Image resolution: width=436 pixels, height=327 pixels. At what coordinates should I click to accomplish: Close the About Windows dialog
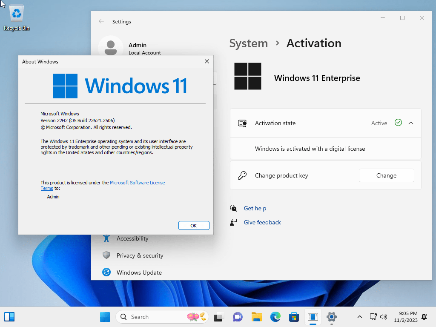207,61
